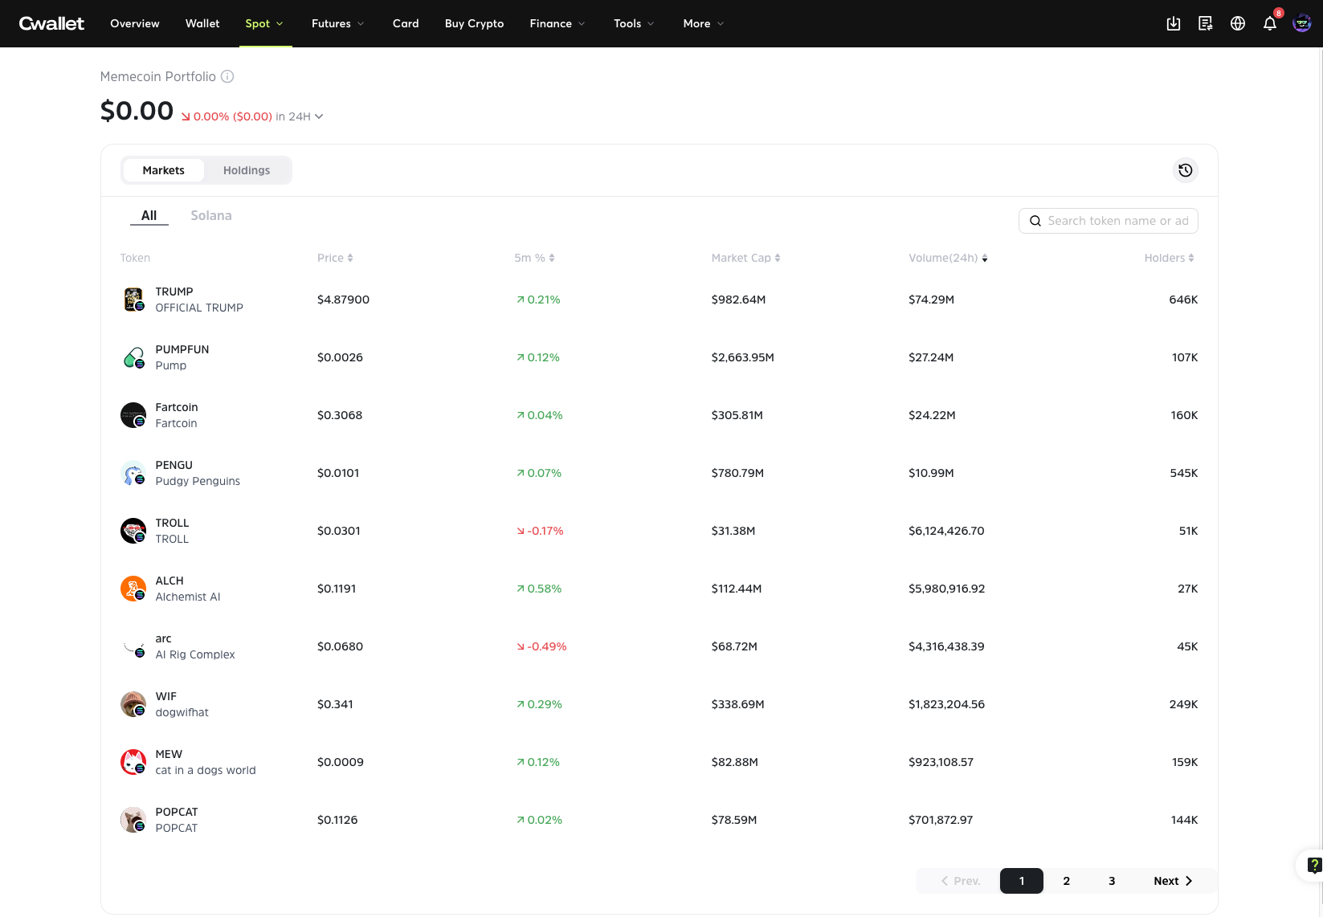The image size is (1323, 917).
Task: Click the help question mark widget
Action: [x=1313, y=865]
